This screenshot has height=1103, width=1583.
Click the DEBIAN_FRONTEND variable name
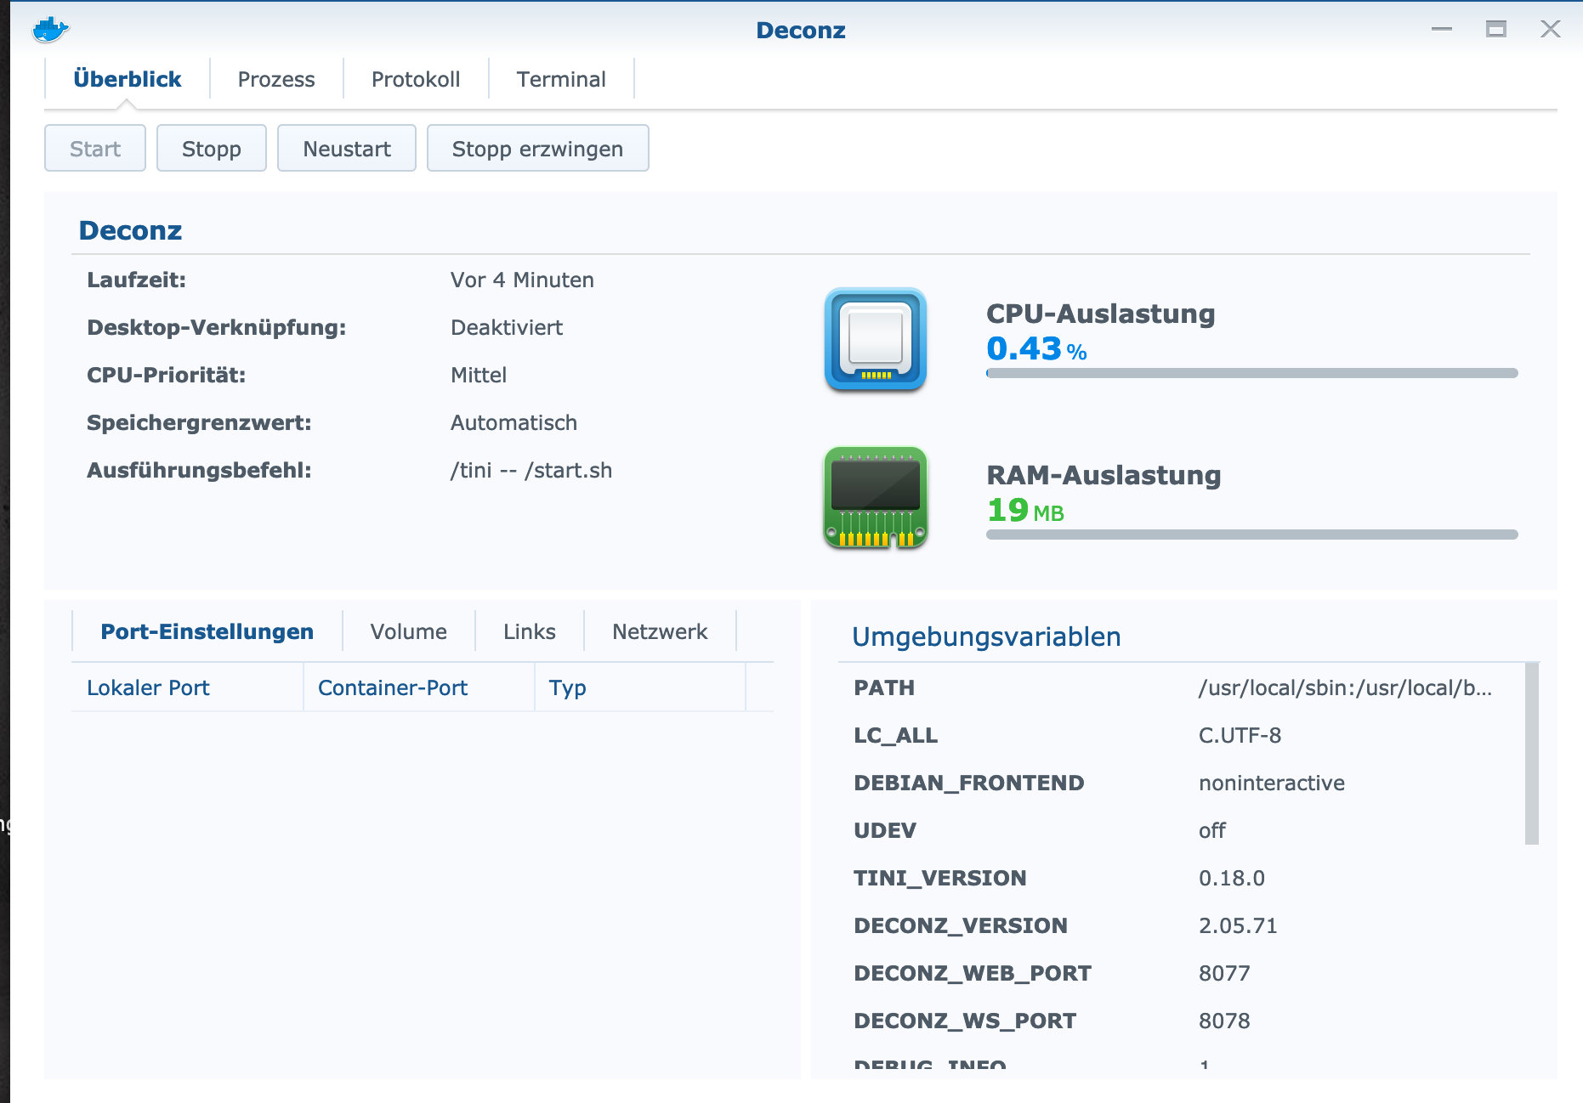[x=968, y=783]
